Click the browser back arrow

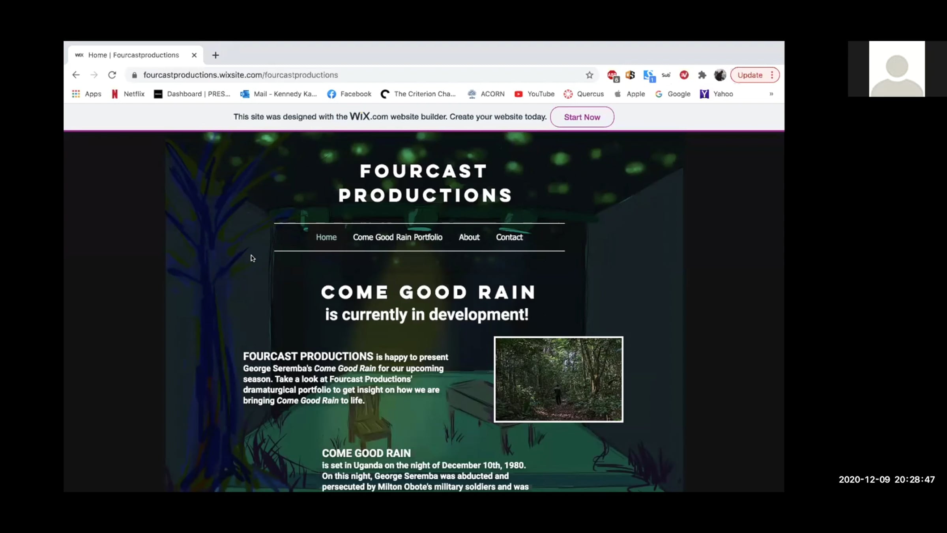(76, 75)
